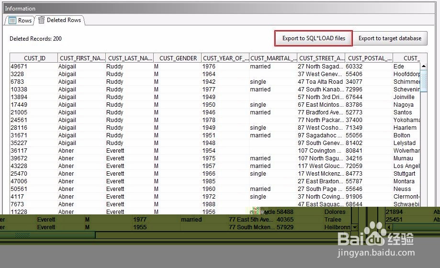
Task: Click the CUST_MARITAL_... column header
Action: coord(273,58)
